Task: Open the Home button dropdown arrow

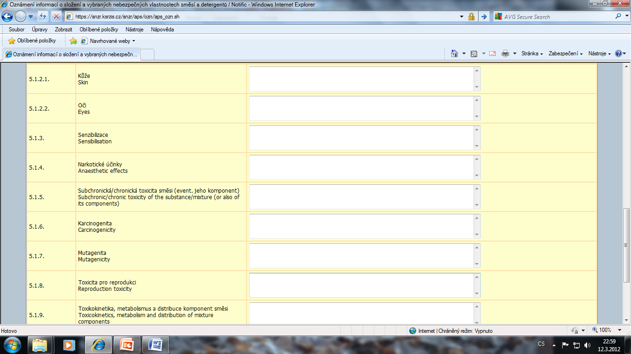Action: [464, 53]
